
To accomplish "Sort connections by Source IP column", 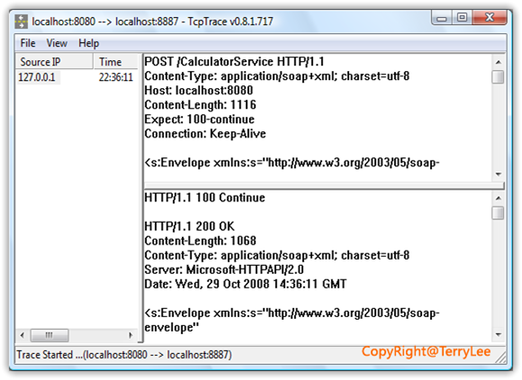I will click(x=55, y=62).
